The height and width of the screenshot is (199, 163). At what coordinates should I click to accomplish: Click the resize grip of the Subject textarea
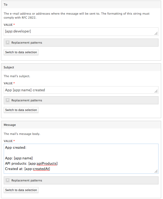[x=156, y=91]
